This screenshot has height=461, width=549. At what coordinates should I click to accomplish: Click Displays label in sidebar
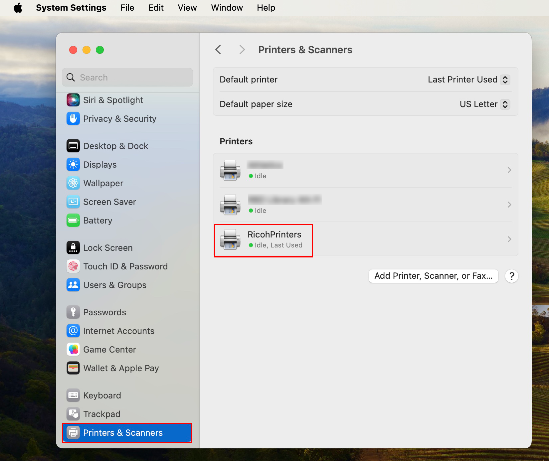[100, 165]
